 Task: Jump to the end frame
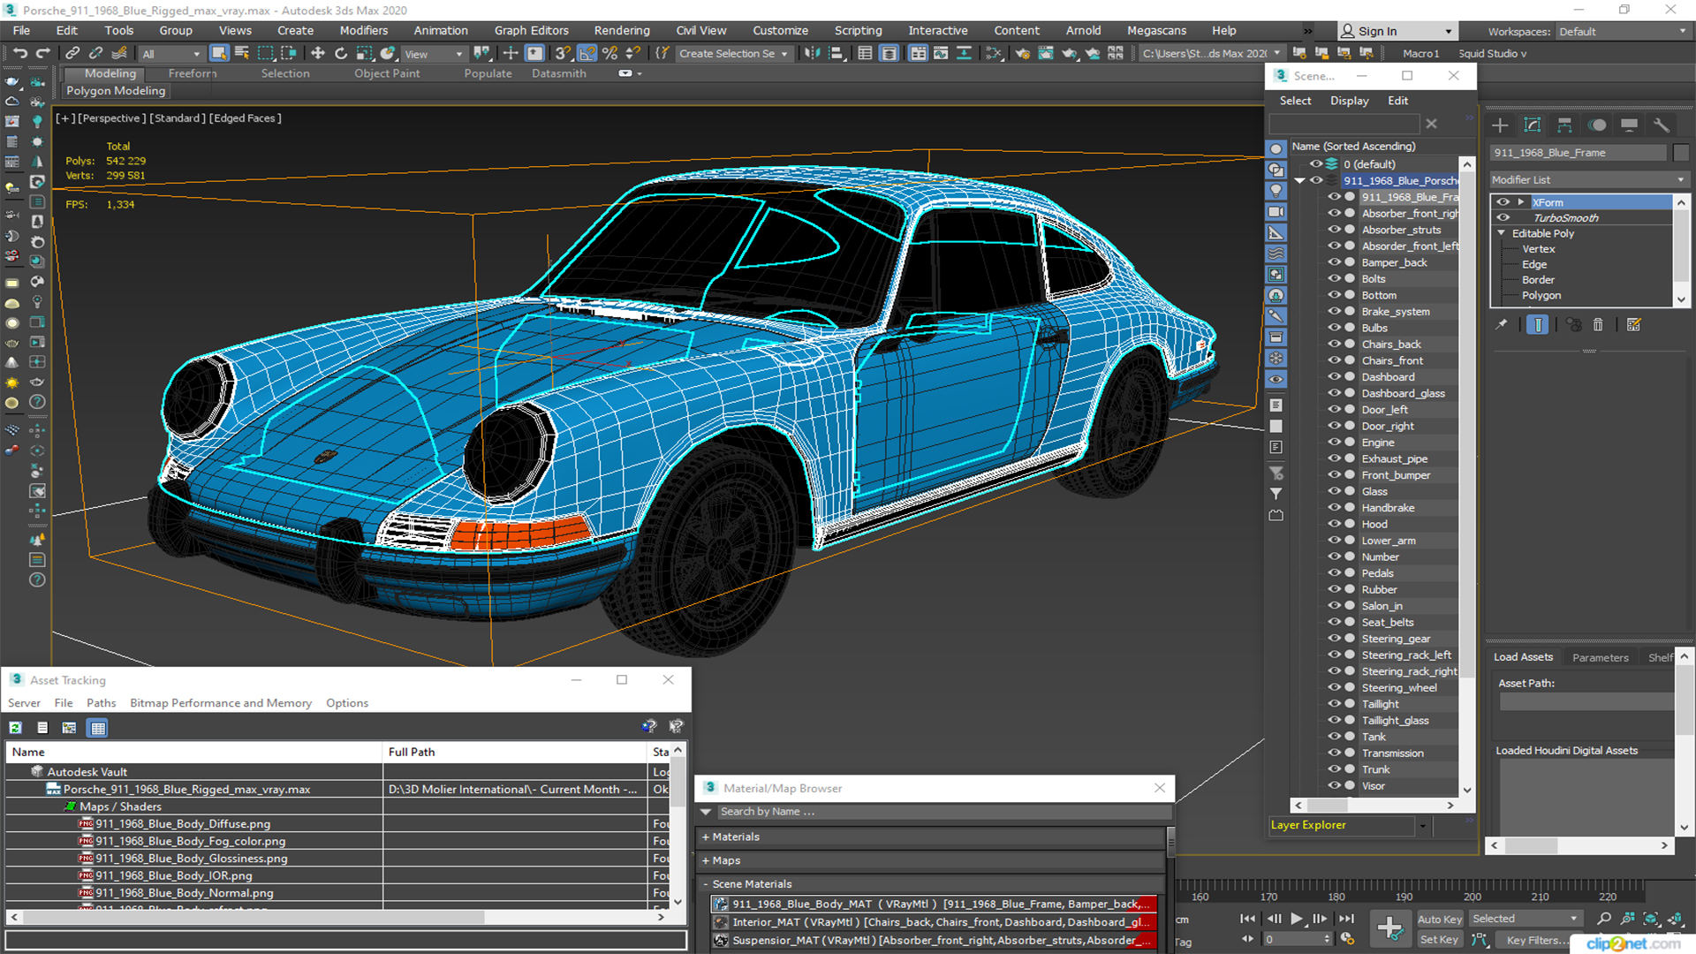(1346, 919)
